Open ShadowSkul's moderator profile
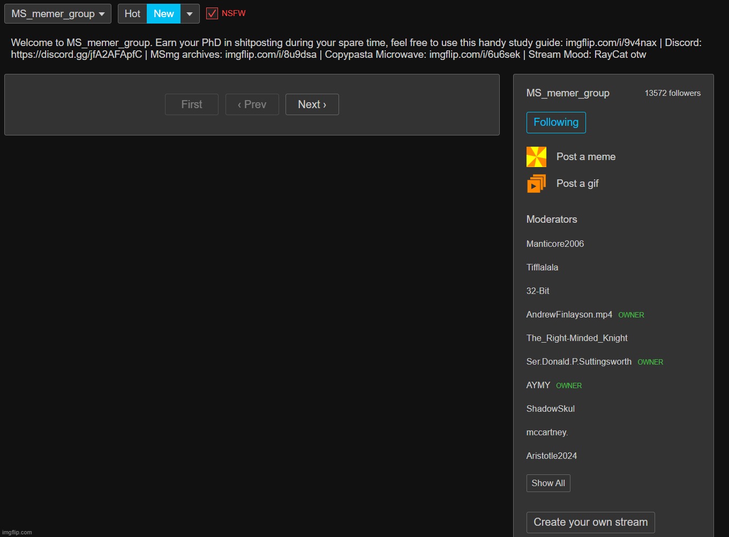 coord(550,409)
